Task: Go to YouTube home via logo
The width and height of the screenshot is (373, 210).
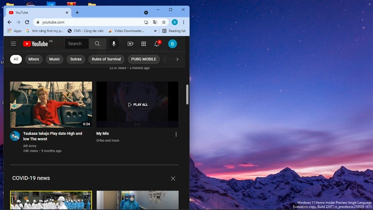Action: [x=36, y=44]
